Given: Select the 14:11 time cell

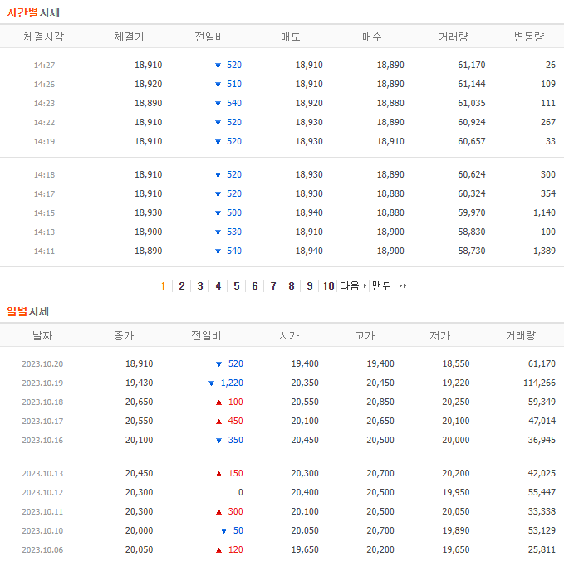Looking at the screenshot, I should coord(44,251).
